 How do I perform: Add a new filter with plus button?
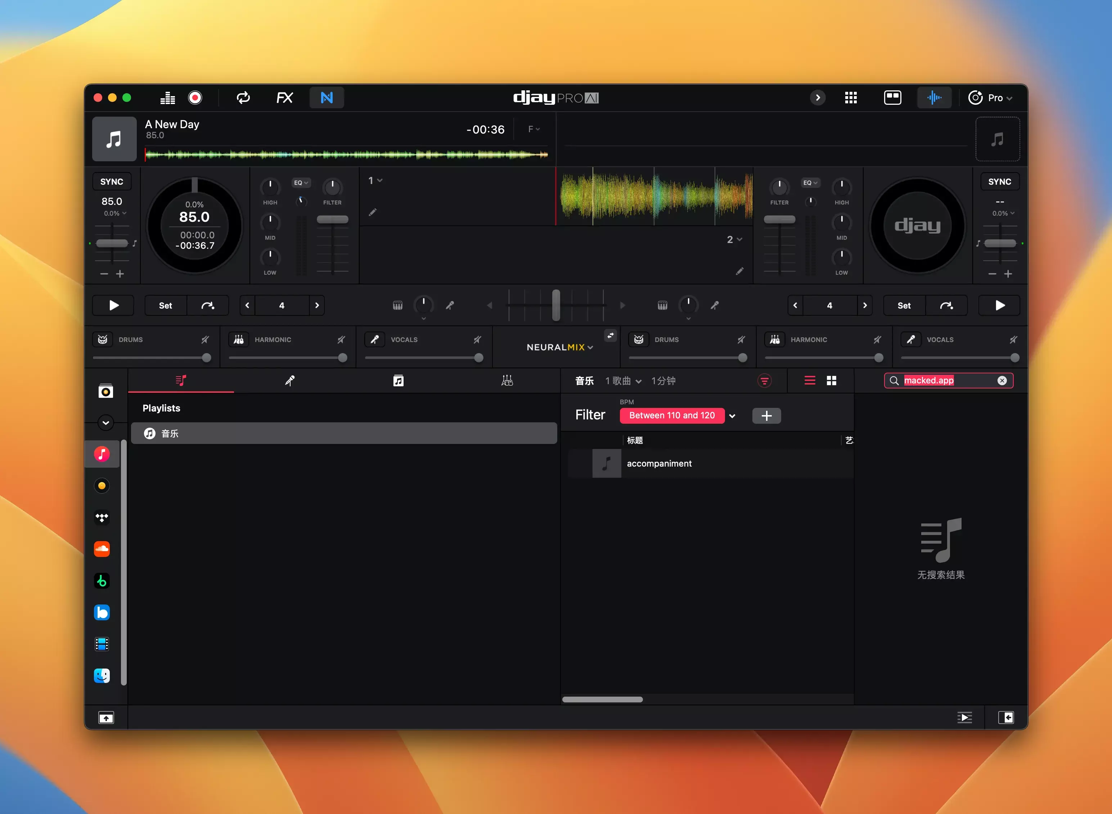tap(766, 416)
